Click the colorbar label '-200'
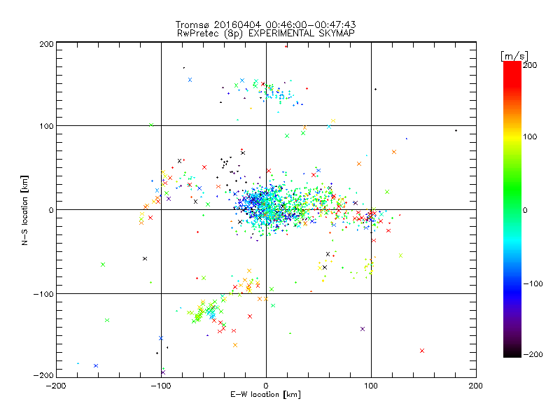560x420 pixels. pos(533,354)
